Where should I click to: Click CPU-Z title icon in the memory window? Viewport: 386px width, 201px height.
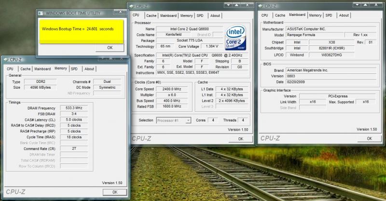point(6,60)
